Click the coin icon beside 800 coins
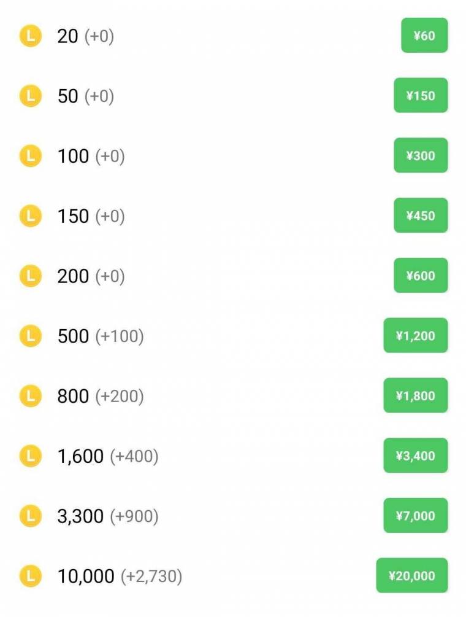The width and height of the screenshot is (466, 617). 31,396
